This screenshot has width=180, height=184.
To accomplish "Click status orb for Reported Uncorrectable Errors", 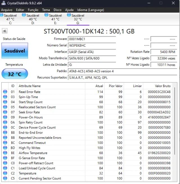I will click(x=5, y=138).
